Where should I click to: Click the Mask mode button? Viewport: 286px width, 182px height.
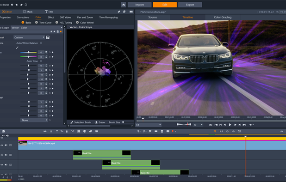[x=28, y=12]
